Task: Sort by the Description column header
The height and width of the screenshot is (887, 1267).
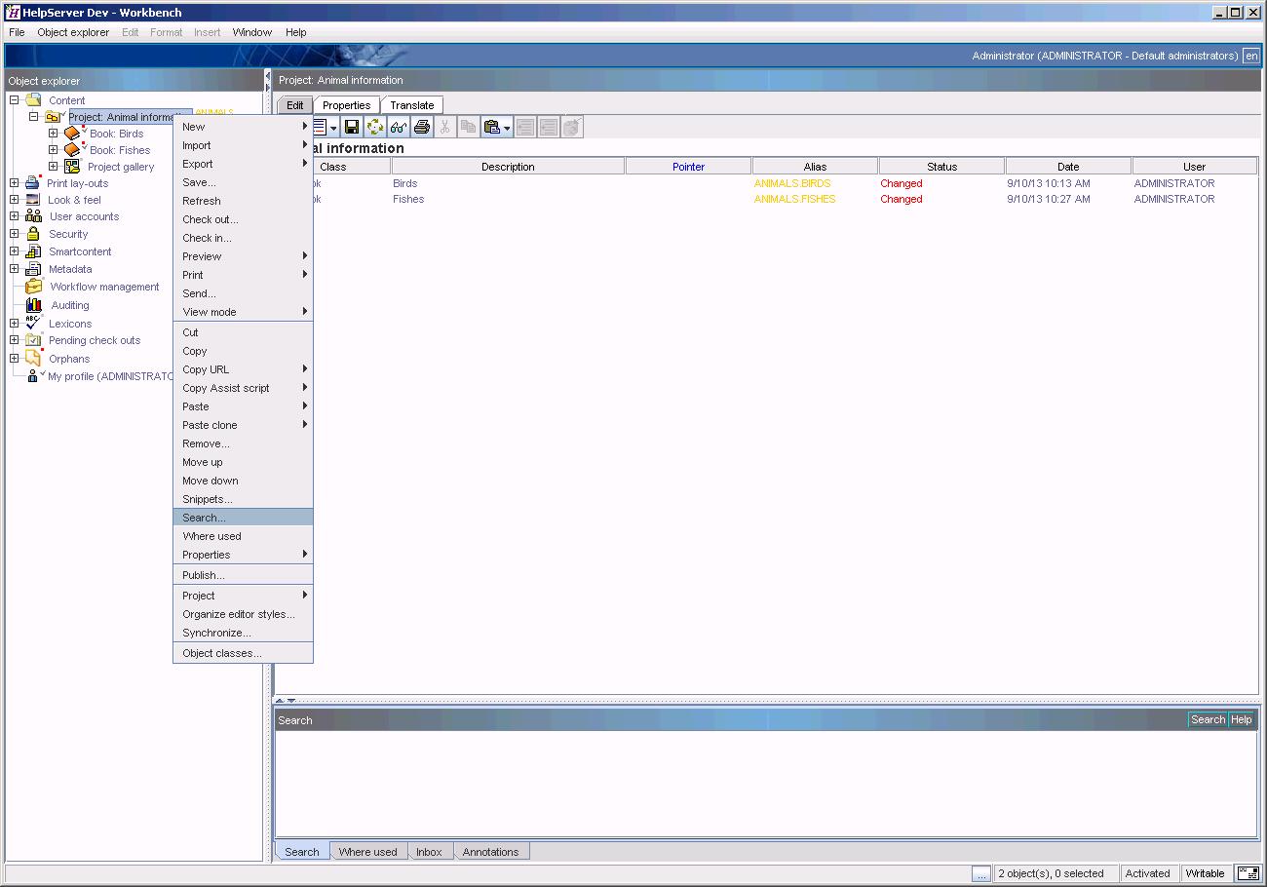Action: [508, 167]
